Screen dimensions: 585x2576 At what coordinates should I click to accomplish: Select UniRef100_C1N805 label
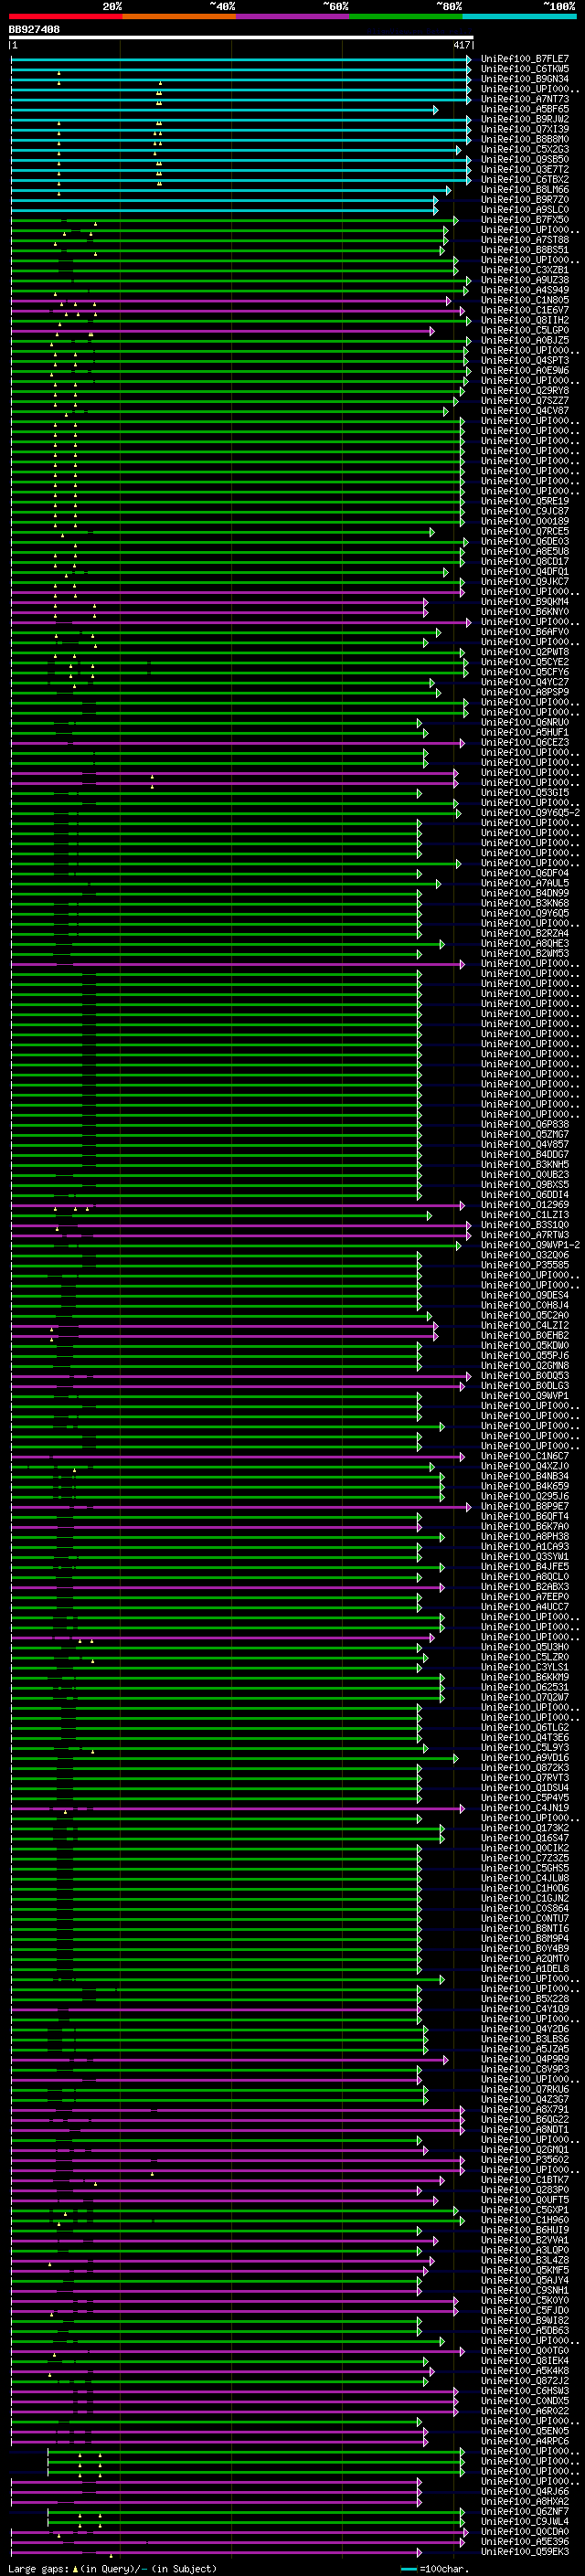tap(525, 300)
